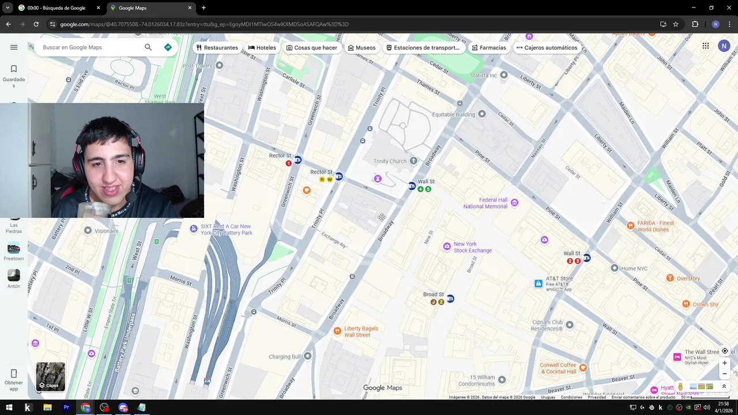Open the Chrome extensions puzzle icon
The width and height of the screenshot is (738, 415).
(695, 24)
